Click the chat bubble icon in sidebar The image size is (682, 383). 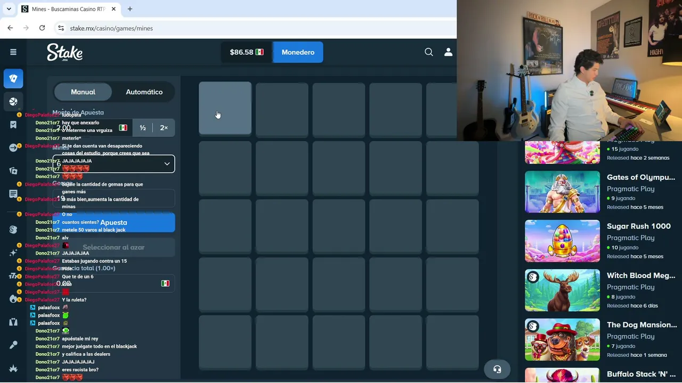[13, 194]
